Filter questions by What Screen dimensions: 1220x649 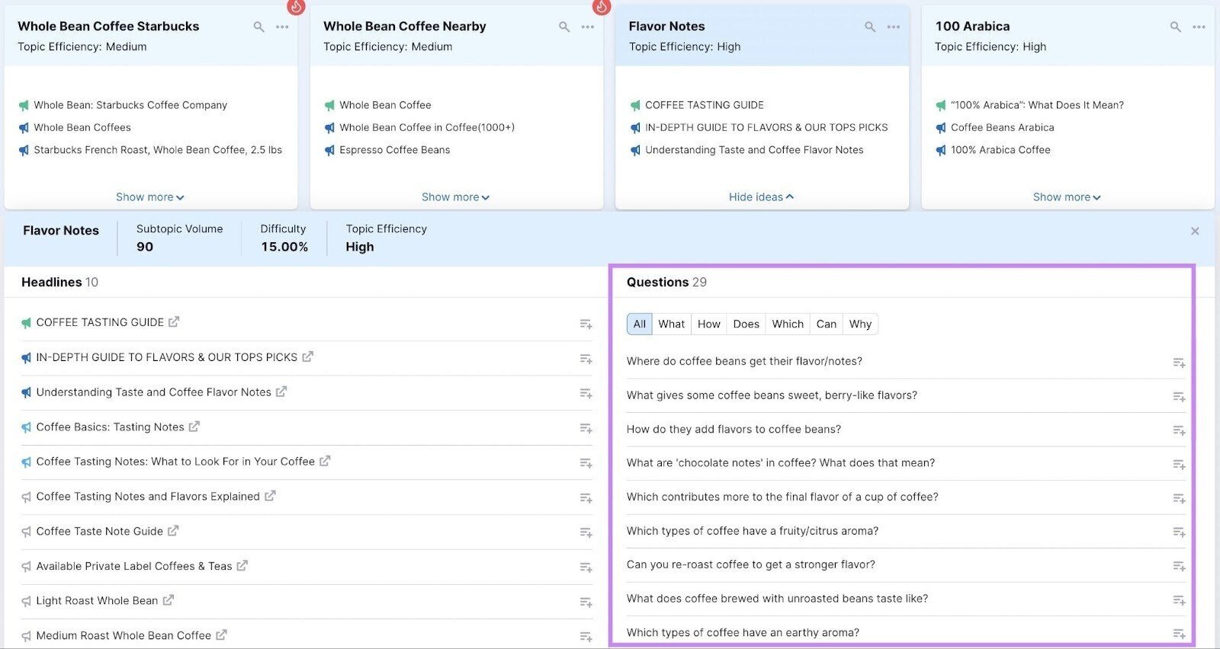point(672,324)
